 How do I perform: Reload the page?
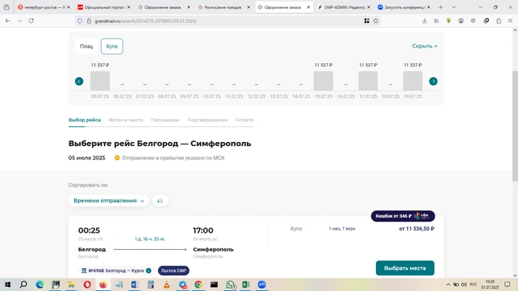click(x=31, y=21)
